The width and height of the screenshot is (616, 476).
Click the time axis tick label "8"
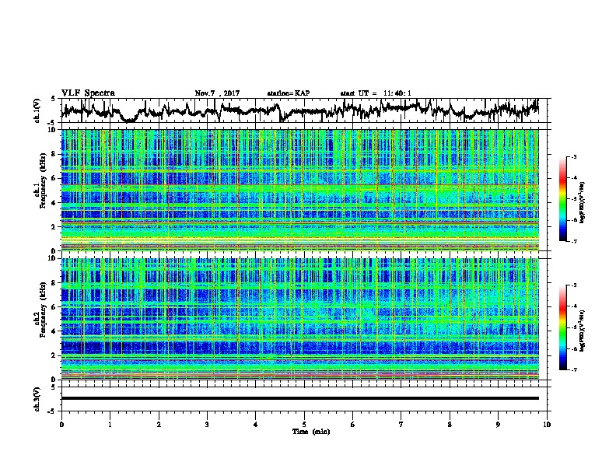[x=450, y=425]
